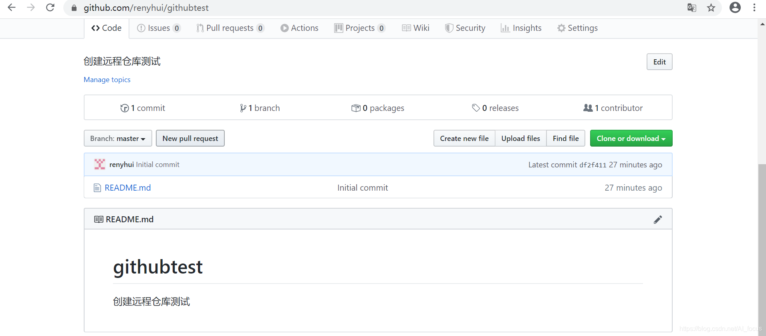Open the Security tab
The height and width of the screenshot is (336, 766).
coord(465,28)
